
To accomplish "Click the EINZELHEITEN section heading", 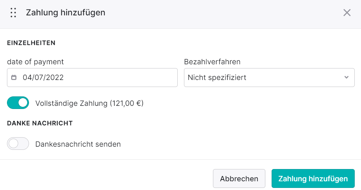I will click(x=31, y=43).
